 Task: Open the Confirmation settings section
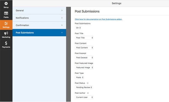[39, 25]
